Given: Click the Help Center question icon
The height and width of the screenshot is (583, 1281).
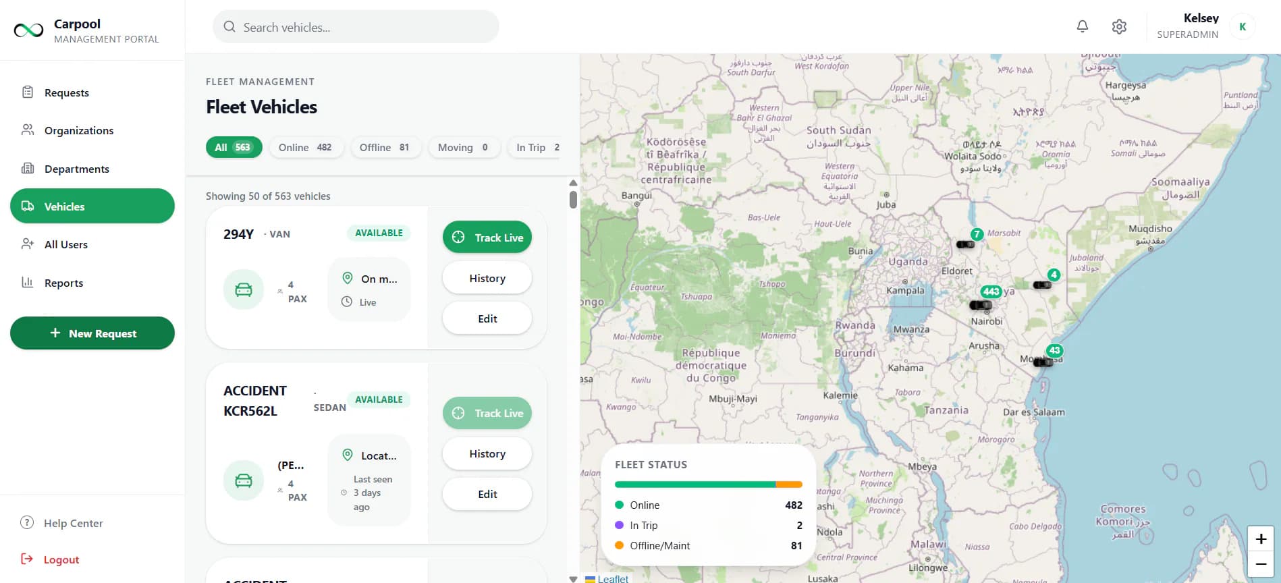Looking at the screenshot, I should (x=27, y=522).
